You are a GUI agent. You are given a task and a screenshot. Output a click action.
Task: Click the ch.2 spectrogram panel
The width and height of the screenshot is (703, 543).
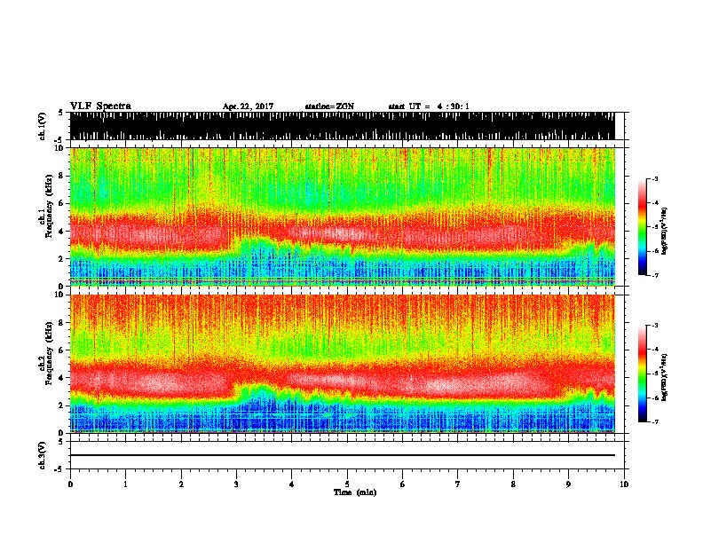click(343, 364)
